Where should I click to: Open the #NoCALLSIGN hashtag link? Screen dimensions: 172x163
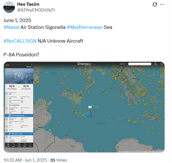pos(20,41)
